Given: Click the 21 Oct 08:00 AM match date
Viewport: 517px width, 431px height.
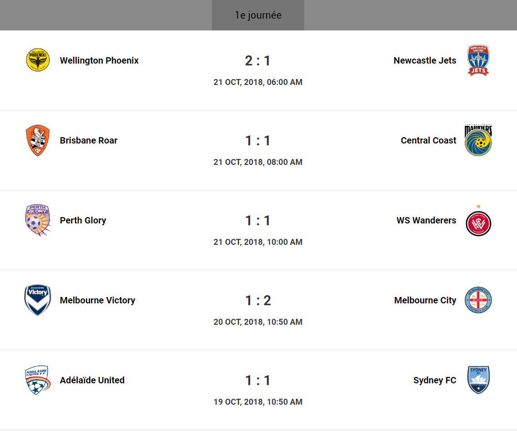Looking at the screenshot, I should pos(258,162).
